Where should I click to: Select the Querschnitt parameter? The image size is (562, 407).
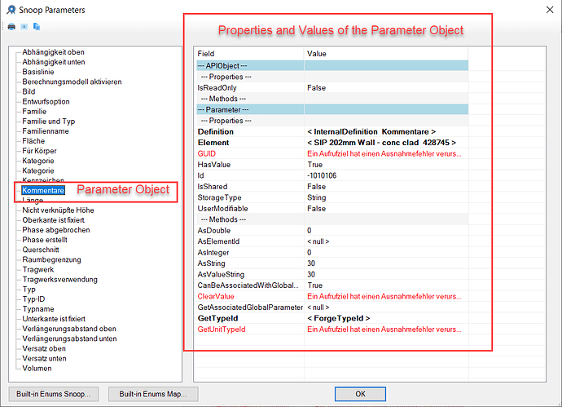(x=41, y=250)
